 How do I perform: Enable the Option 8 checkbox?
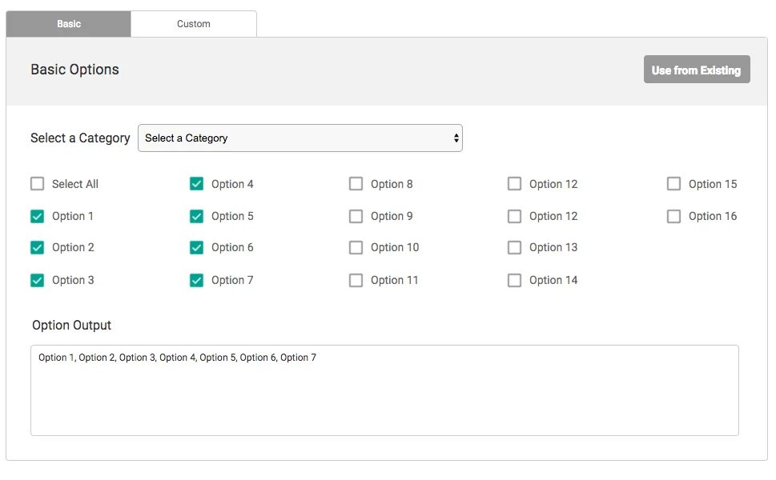[356, 184]
